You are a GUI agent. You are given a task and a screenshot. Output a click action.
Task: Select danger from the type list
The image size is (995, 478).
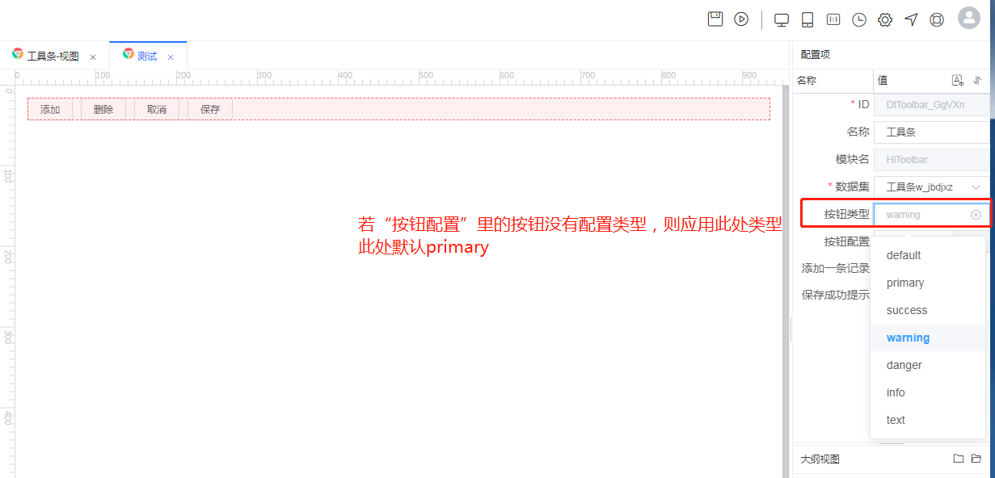904,365
